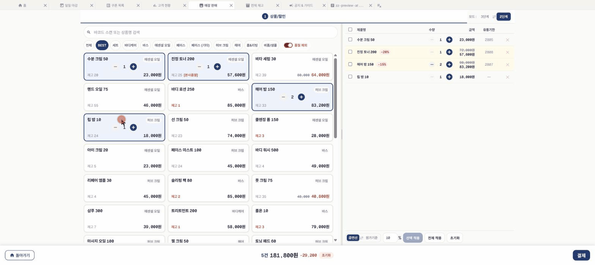Click 돌아가기 to go back

(20, 256)
